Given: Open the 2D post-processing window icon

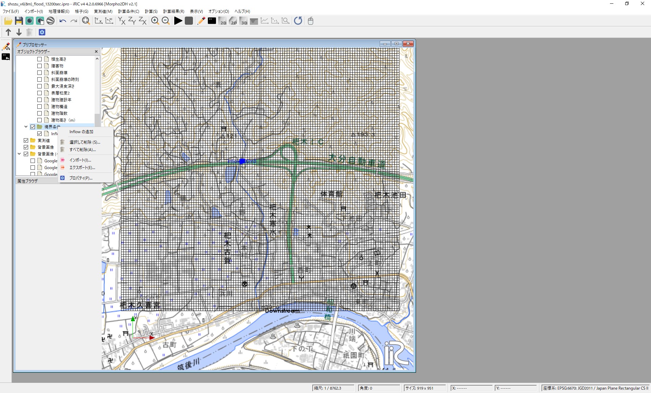Looking at the screenshot, I should tap(222, 21).
